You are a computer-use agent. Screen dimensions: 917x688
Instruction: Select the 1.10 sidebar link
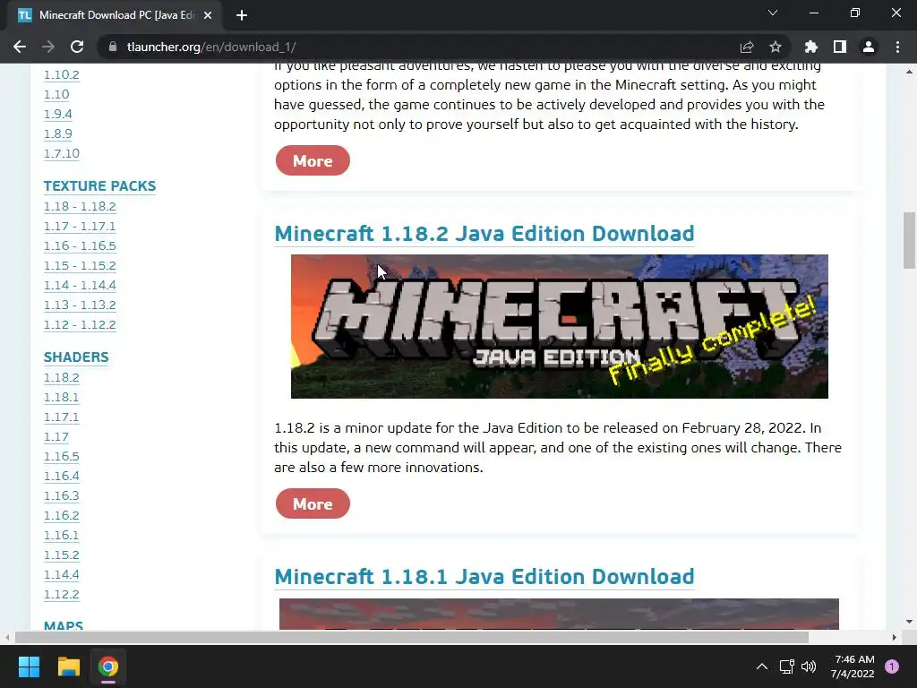56,94
